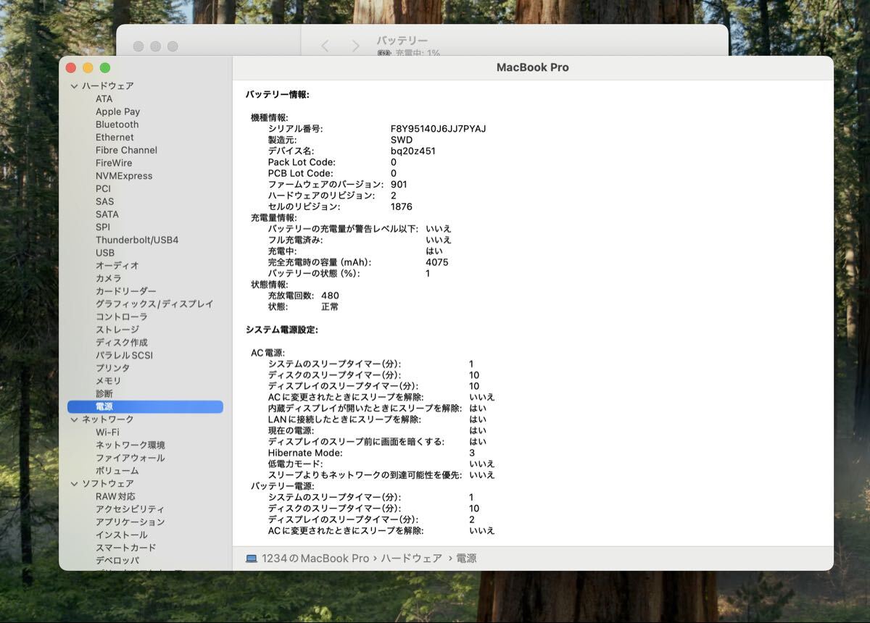Select グラフィックス/ディスプレイ in the sidebar
This screenshot has height=623, width=870.
[x=154, y=304]
